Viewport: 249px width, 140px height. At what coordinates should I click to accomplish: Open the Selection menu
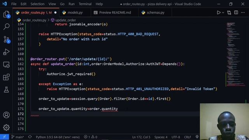click(x=37, y=4)
